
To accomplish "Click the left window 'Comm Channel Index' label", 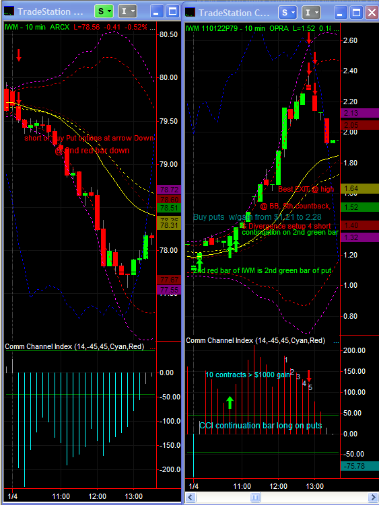I will (75, 346).
